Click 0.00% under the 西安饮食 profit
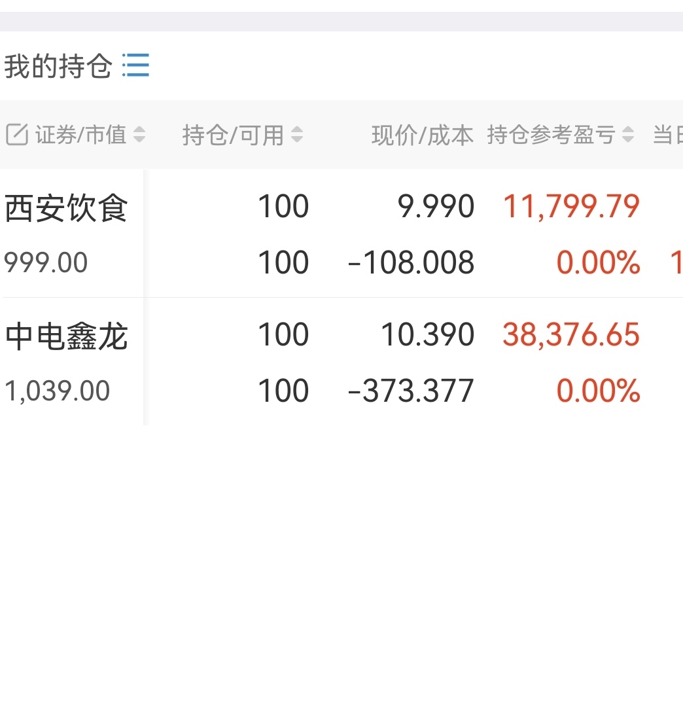Image resolution: width=683 pixels, height=708 pixels. 598,263
